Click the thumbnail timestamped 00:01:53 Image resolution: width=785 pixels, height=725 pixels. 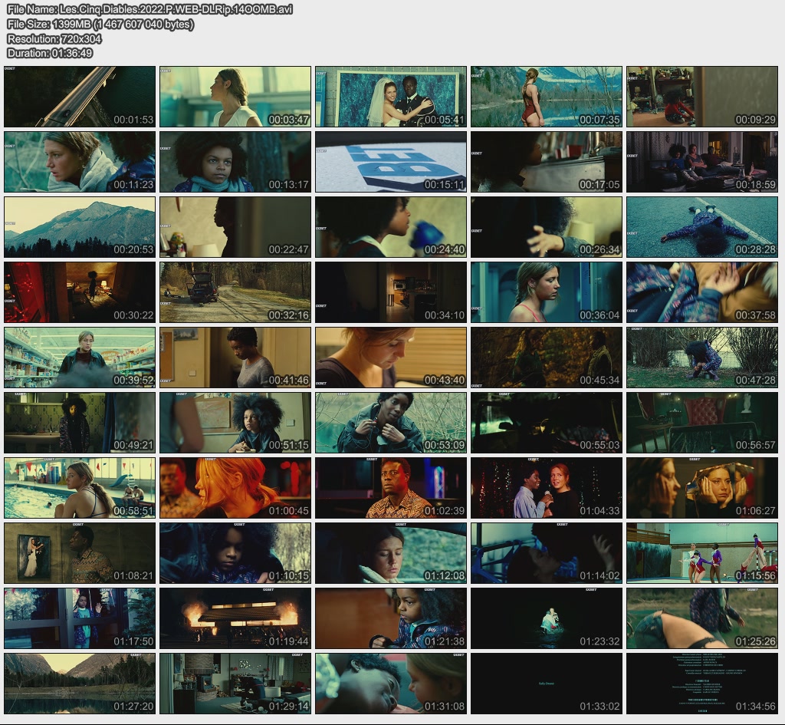(x=80, y=97)
